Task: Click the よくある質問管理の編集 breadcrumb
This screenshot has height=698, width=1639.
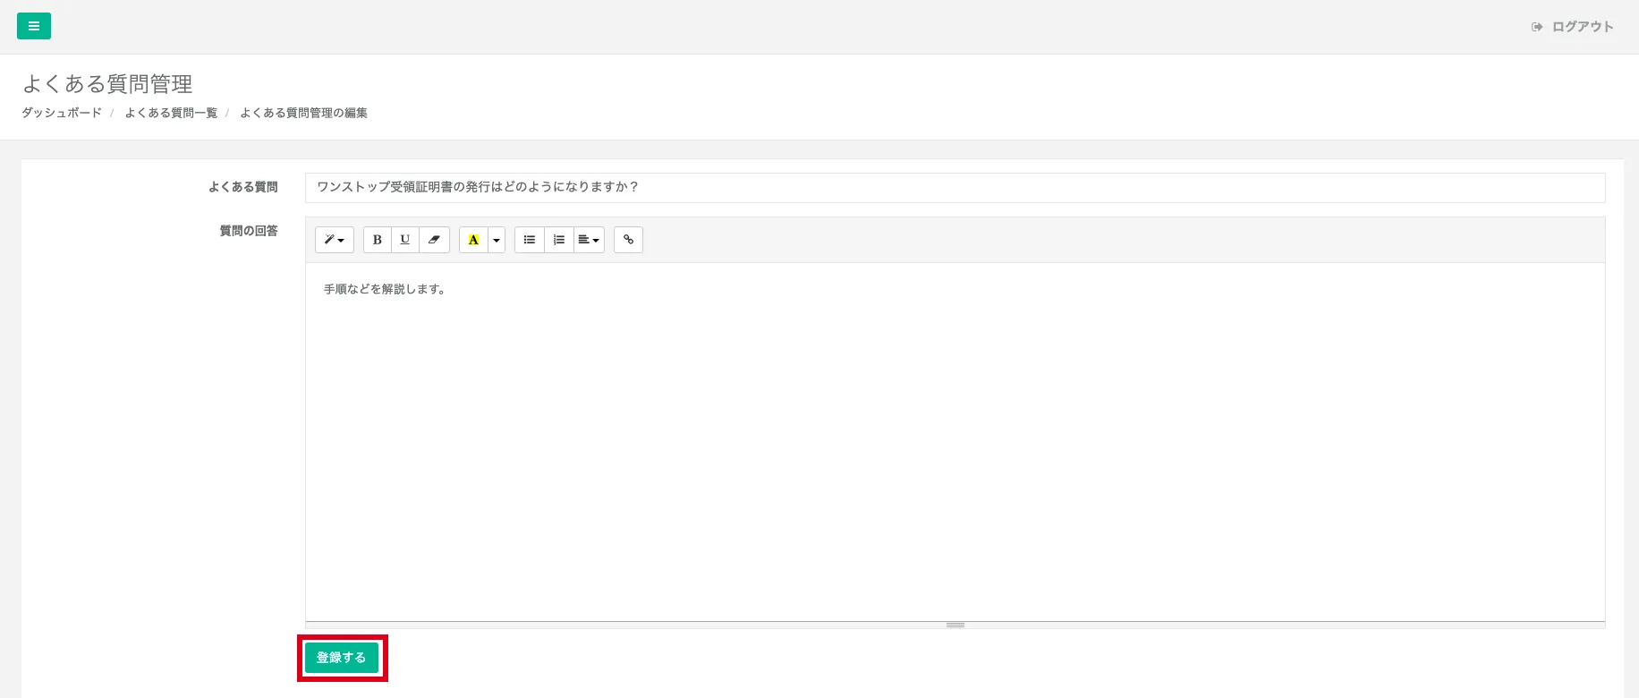Action: (303, 113)
